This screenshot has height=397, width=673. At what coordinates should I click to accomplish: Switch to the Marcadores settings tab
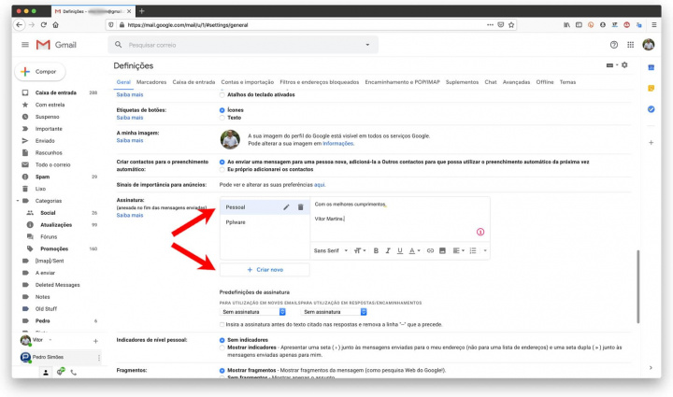pos(151,82)
